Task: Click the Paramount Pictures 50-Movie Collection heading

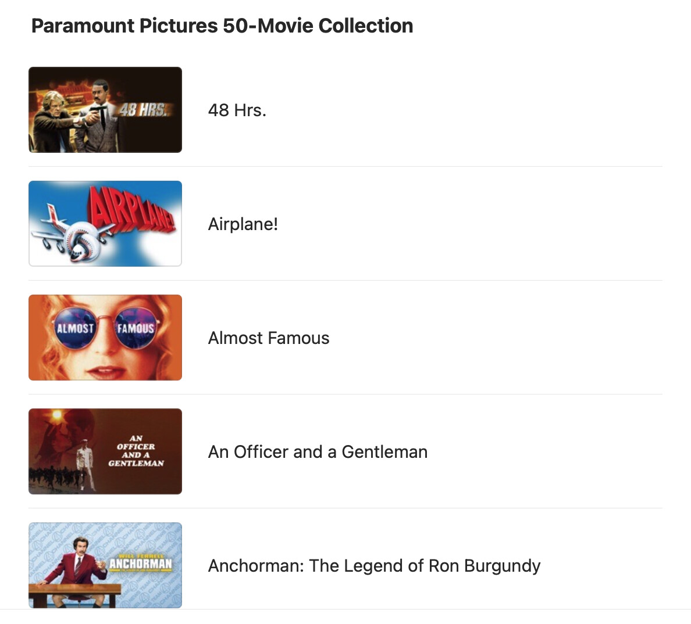Action: 222,26
